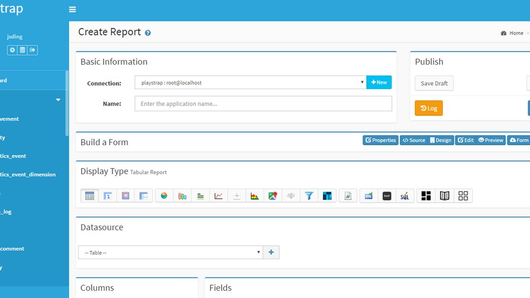Viewport: 530px width, 298px height.
Task: Go to Home breadcrumb link
Action: click(516, 33)
